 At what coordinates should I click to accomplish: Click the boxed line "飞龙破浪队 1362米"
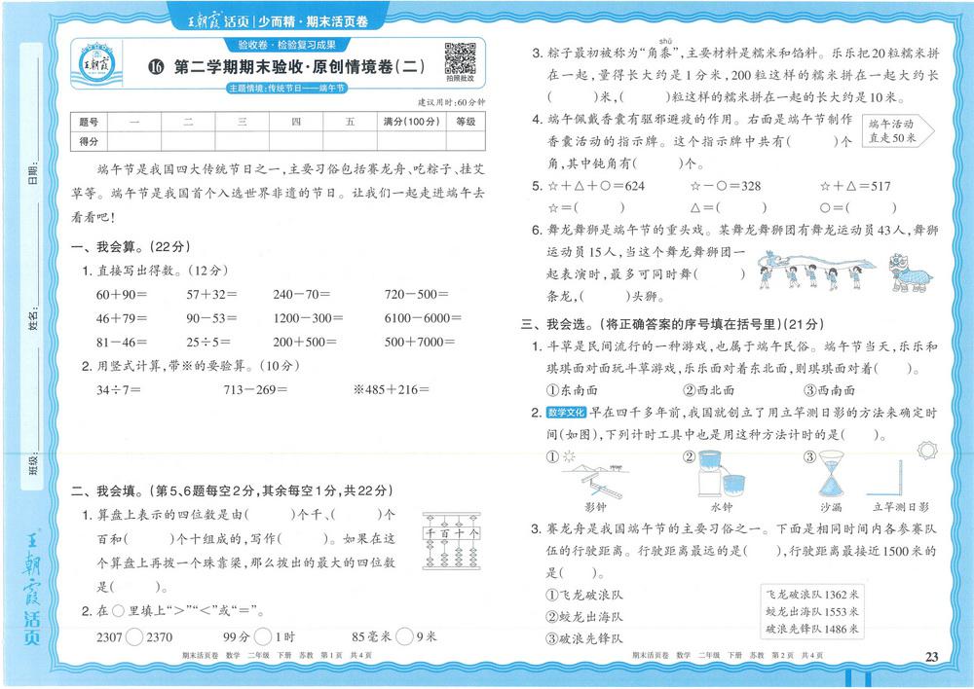pos(812,595)
